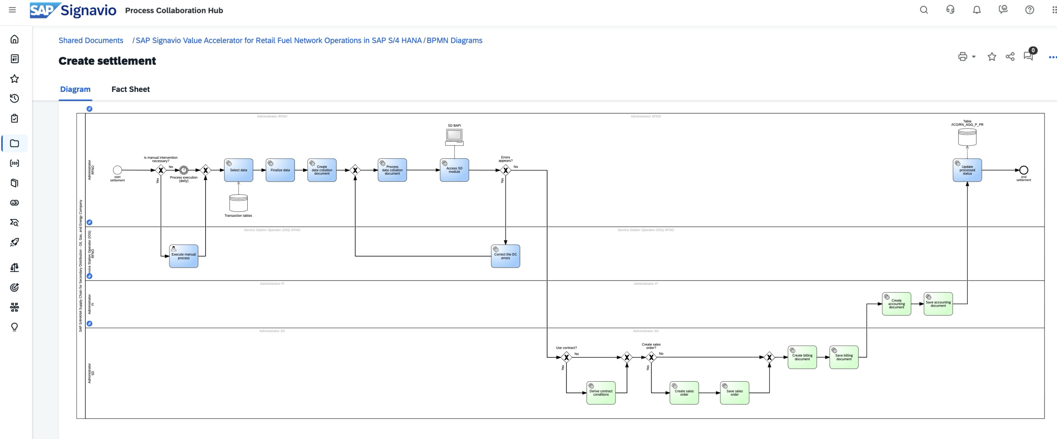Go to Home in sidebar

pyautogui.click(x=14, y=39)
